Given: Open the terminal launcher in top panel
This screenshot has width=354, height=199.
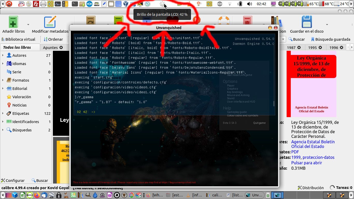Looking at the screenshot, I should pyautogui.click(x=75, y=4).
